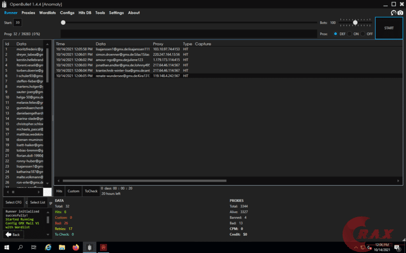Open the Proxies menu
The height and width of the screenshot is (253, 406).
coord(28,13)
